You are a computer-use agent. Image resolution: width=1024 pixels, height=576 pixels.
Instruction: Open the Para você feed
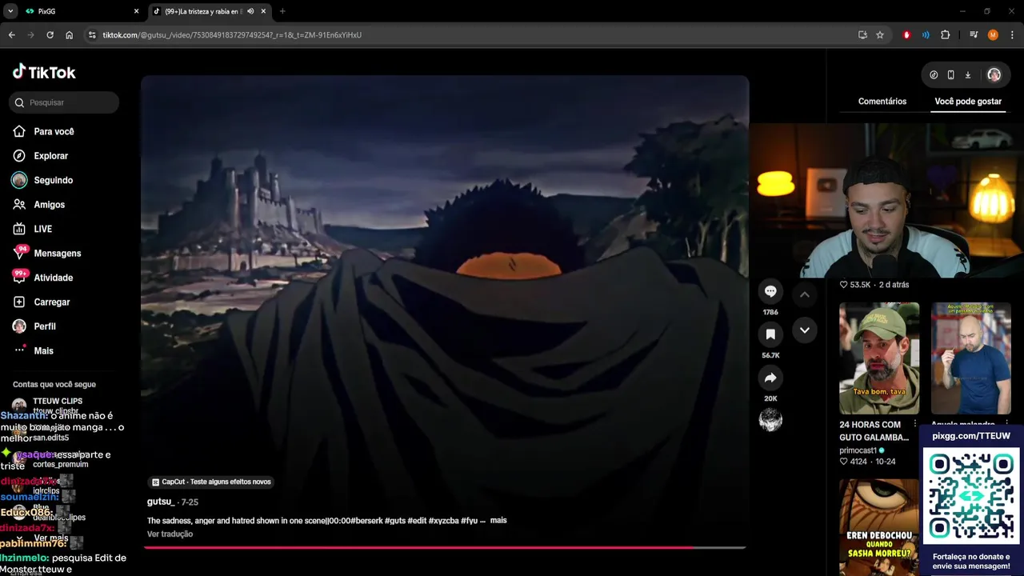pyautogui.click(x=44, y=131)
